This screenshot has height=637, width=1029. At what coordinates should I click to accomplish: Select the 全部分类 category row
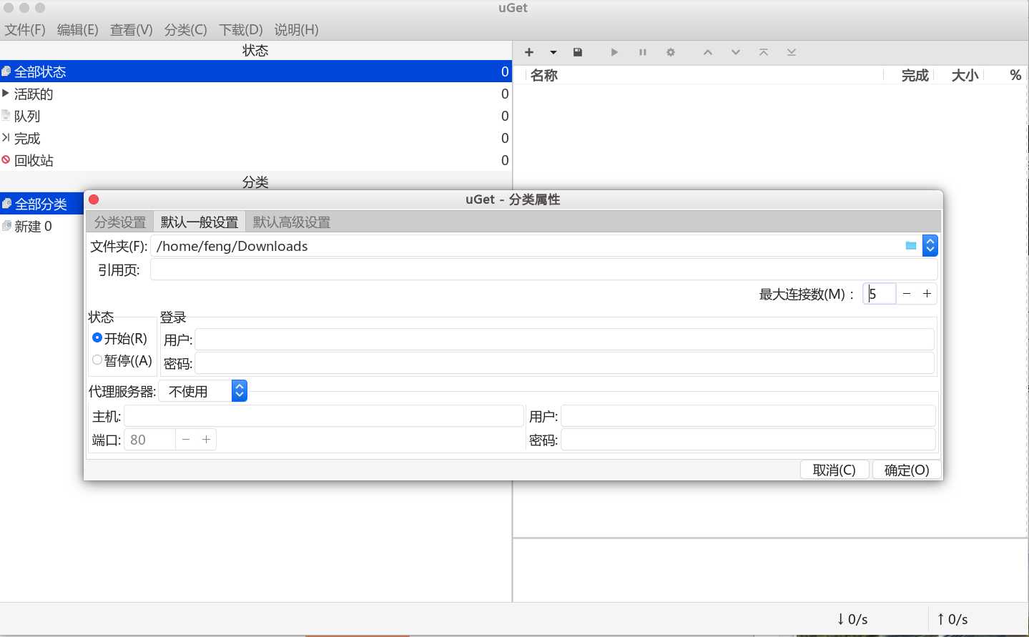(41, 204)
